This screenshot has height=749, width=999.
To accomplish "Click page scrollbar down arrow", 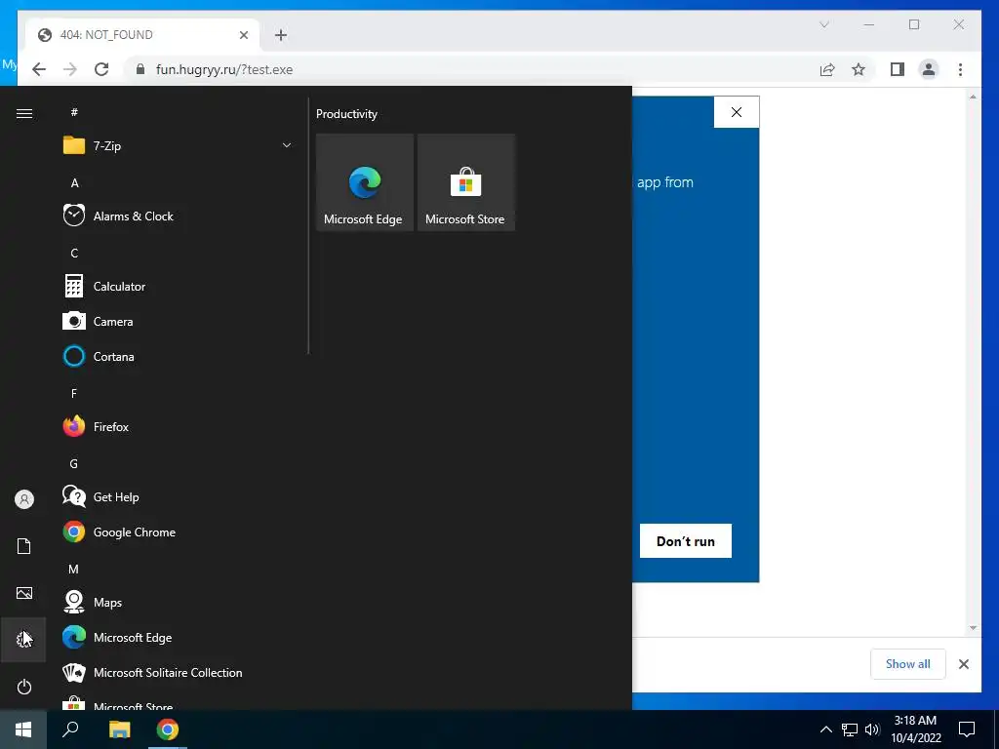I will point(973,629).
